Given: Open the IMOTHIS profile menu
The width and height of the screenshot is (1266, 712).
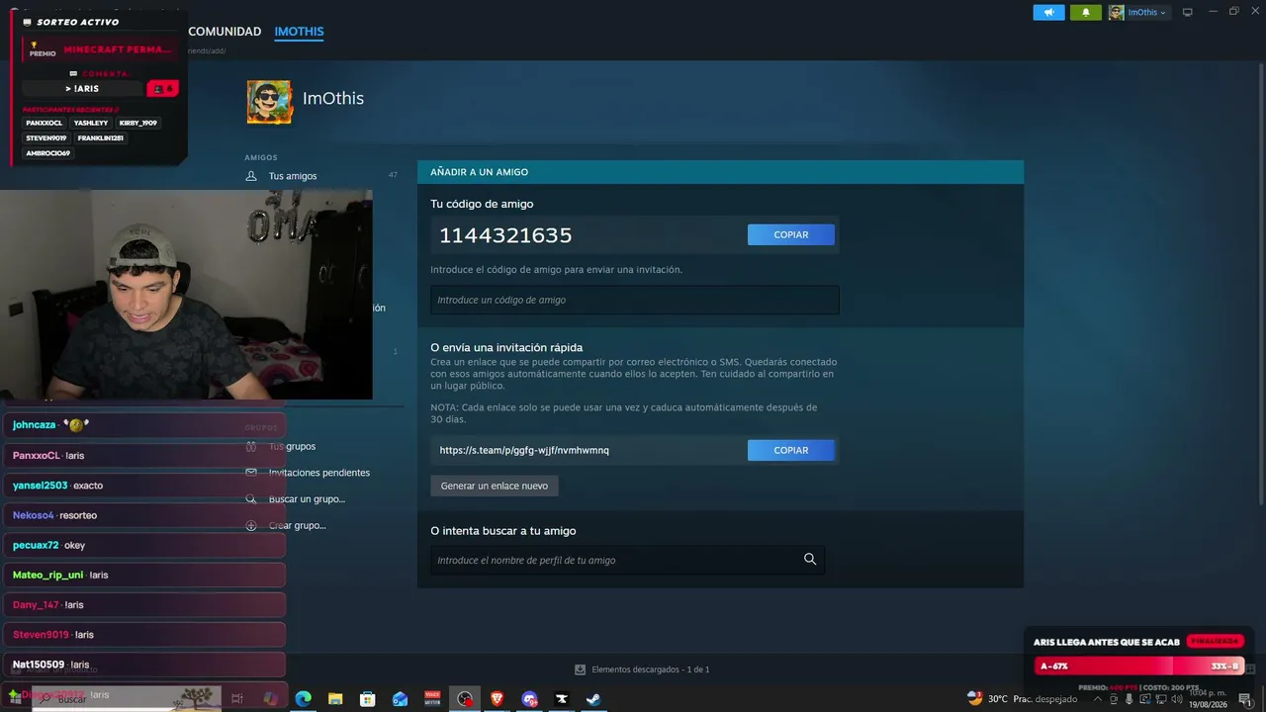Looking at the screenshot, I should click(299, 32).
